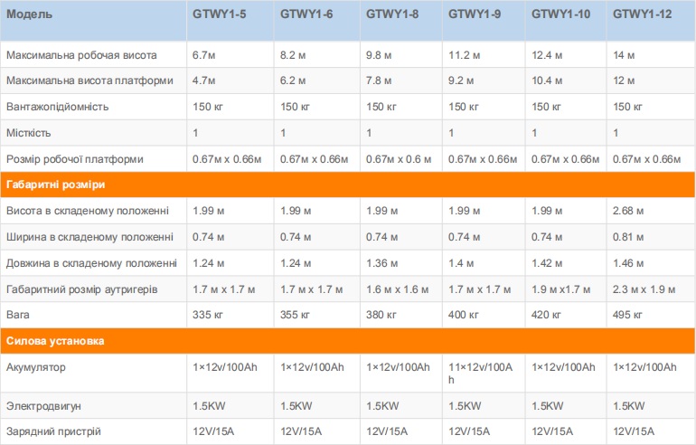Select 'Вантажопідйомність' row label

pos(57,107)
